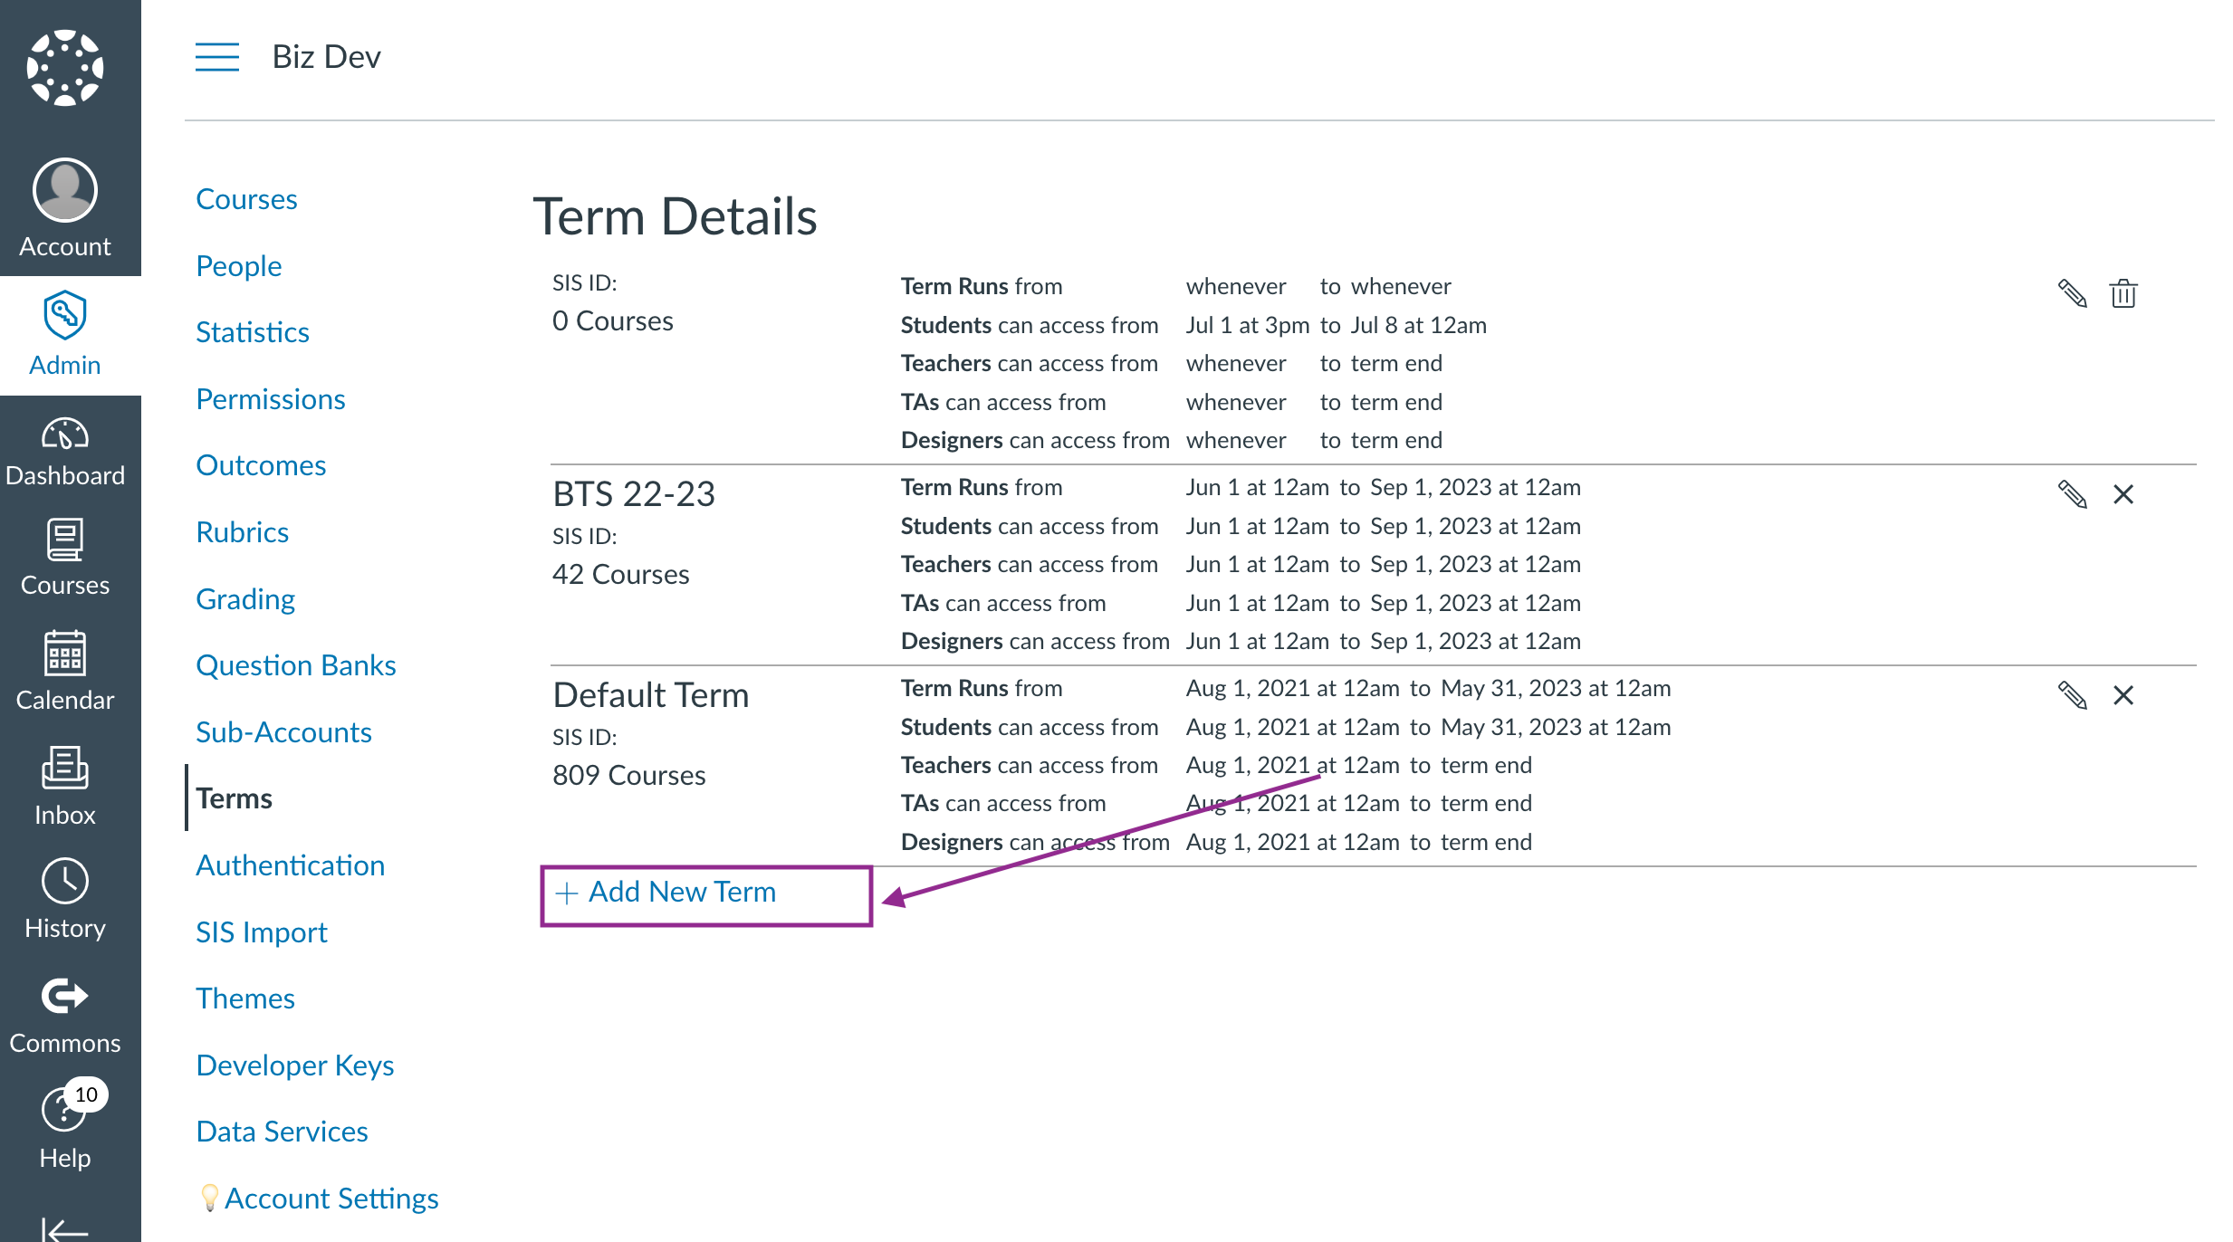Open the Commons icon
Screen dimensions: 2233x1242
pyautogui.click(x=65, y=1016)
